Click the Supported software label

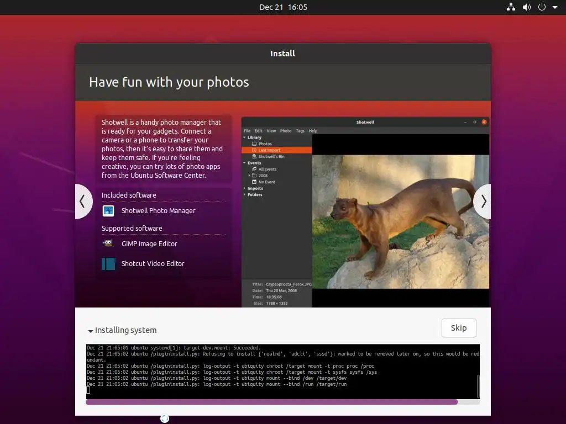click(132, 228)
